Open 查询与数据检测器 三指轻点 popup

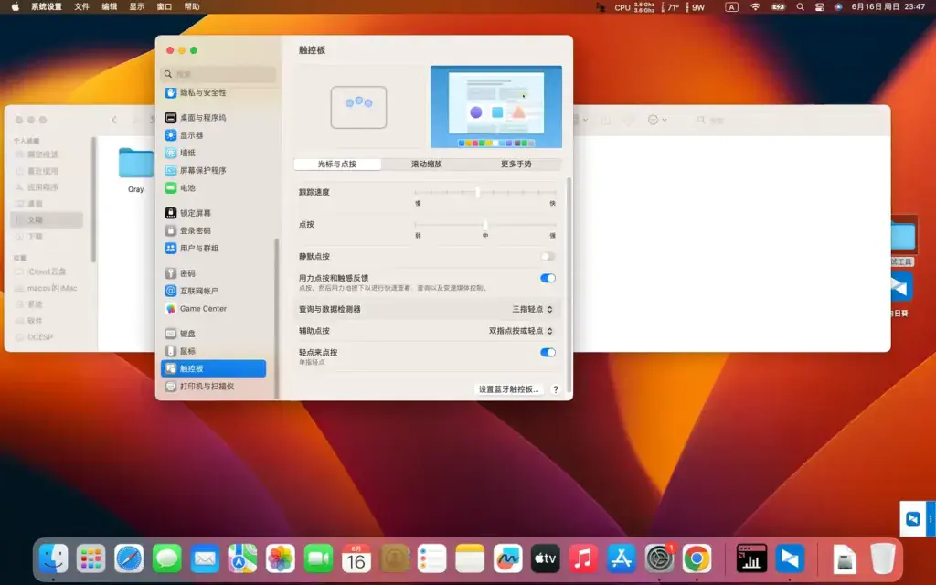532,309
